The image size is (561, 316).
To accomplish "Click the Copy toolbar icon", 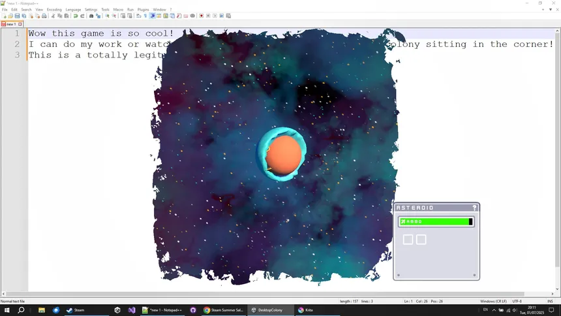I will point(60,16).
